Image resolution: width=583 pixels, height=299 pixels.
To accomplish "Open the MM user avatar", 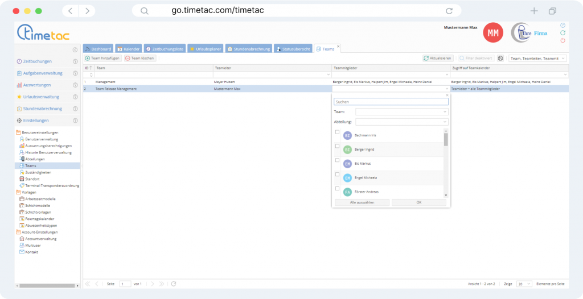I will tap(493, 33).
